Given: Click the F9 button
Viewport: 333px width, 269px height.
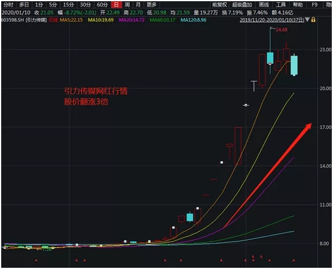Looking at the screenshot, I should [314, 5].
